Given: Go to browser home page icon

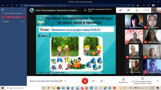Looking at the screenshot, I should tap(17, 5).
